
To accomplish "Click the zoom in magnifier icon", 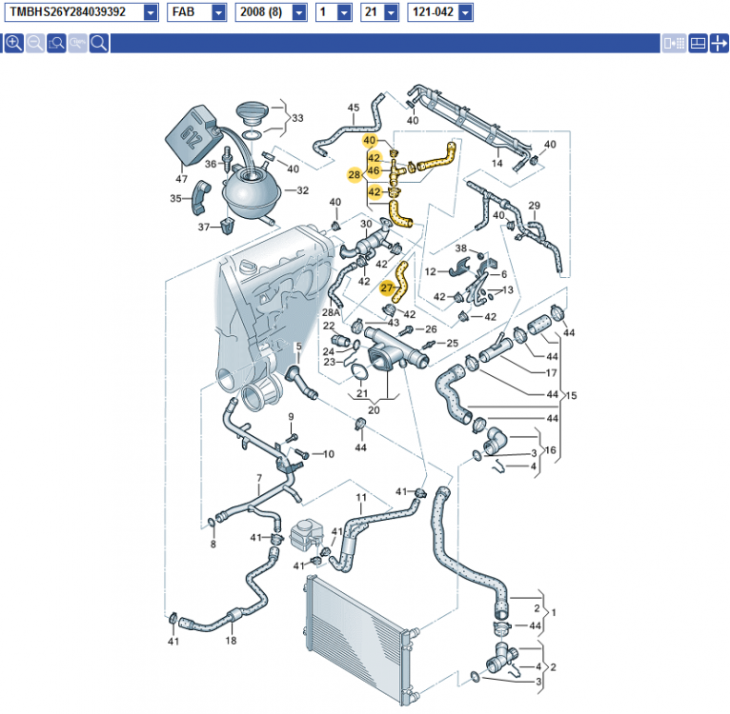I will point(13,44).
